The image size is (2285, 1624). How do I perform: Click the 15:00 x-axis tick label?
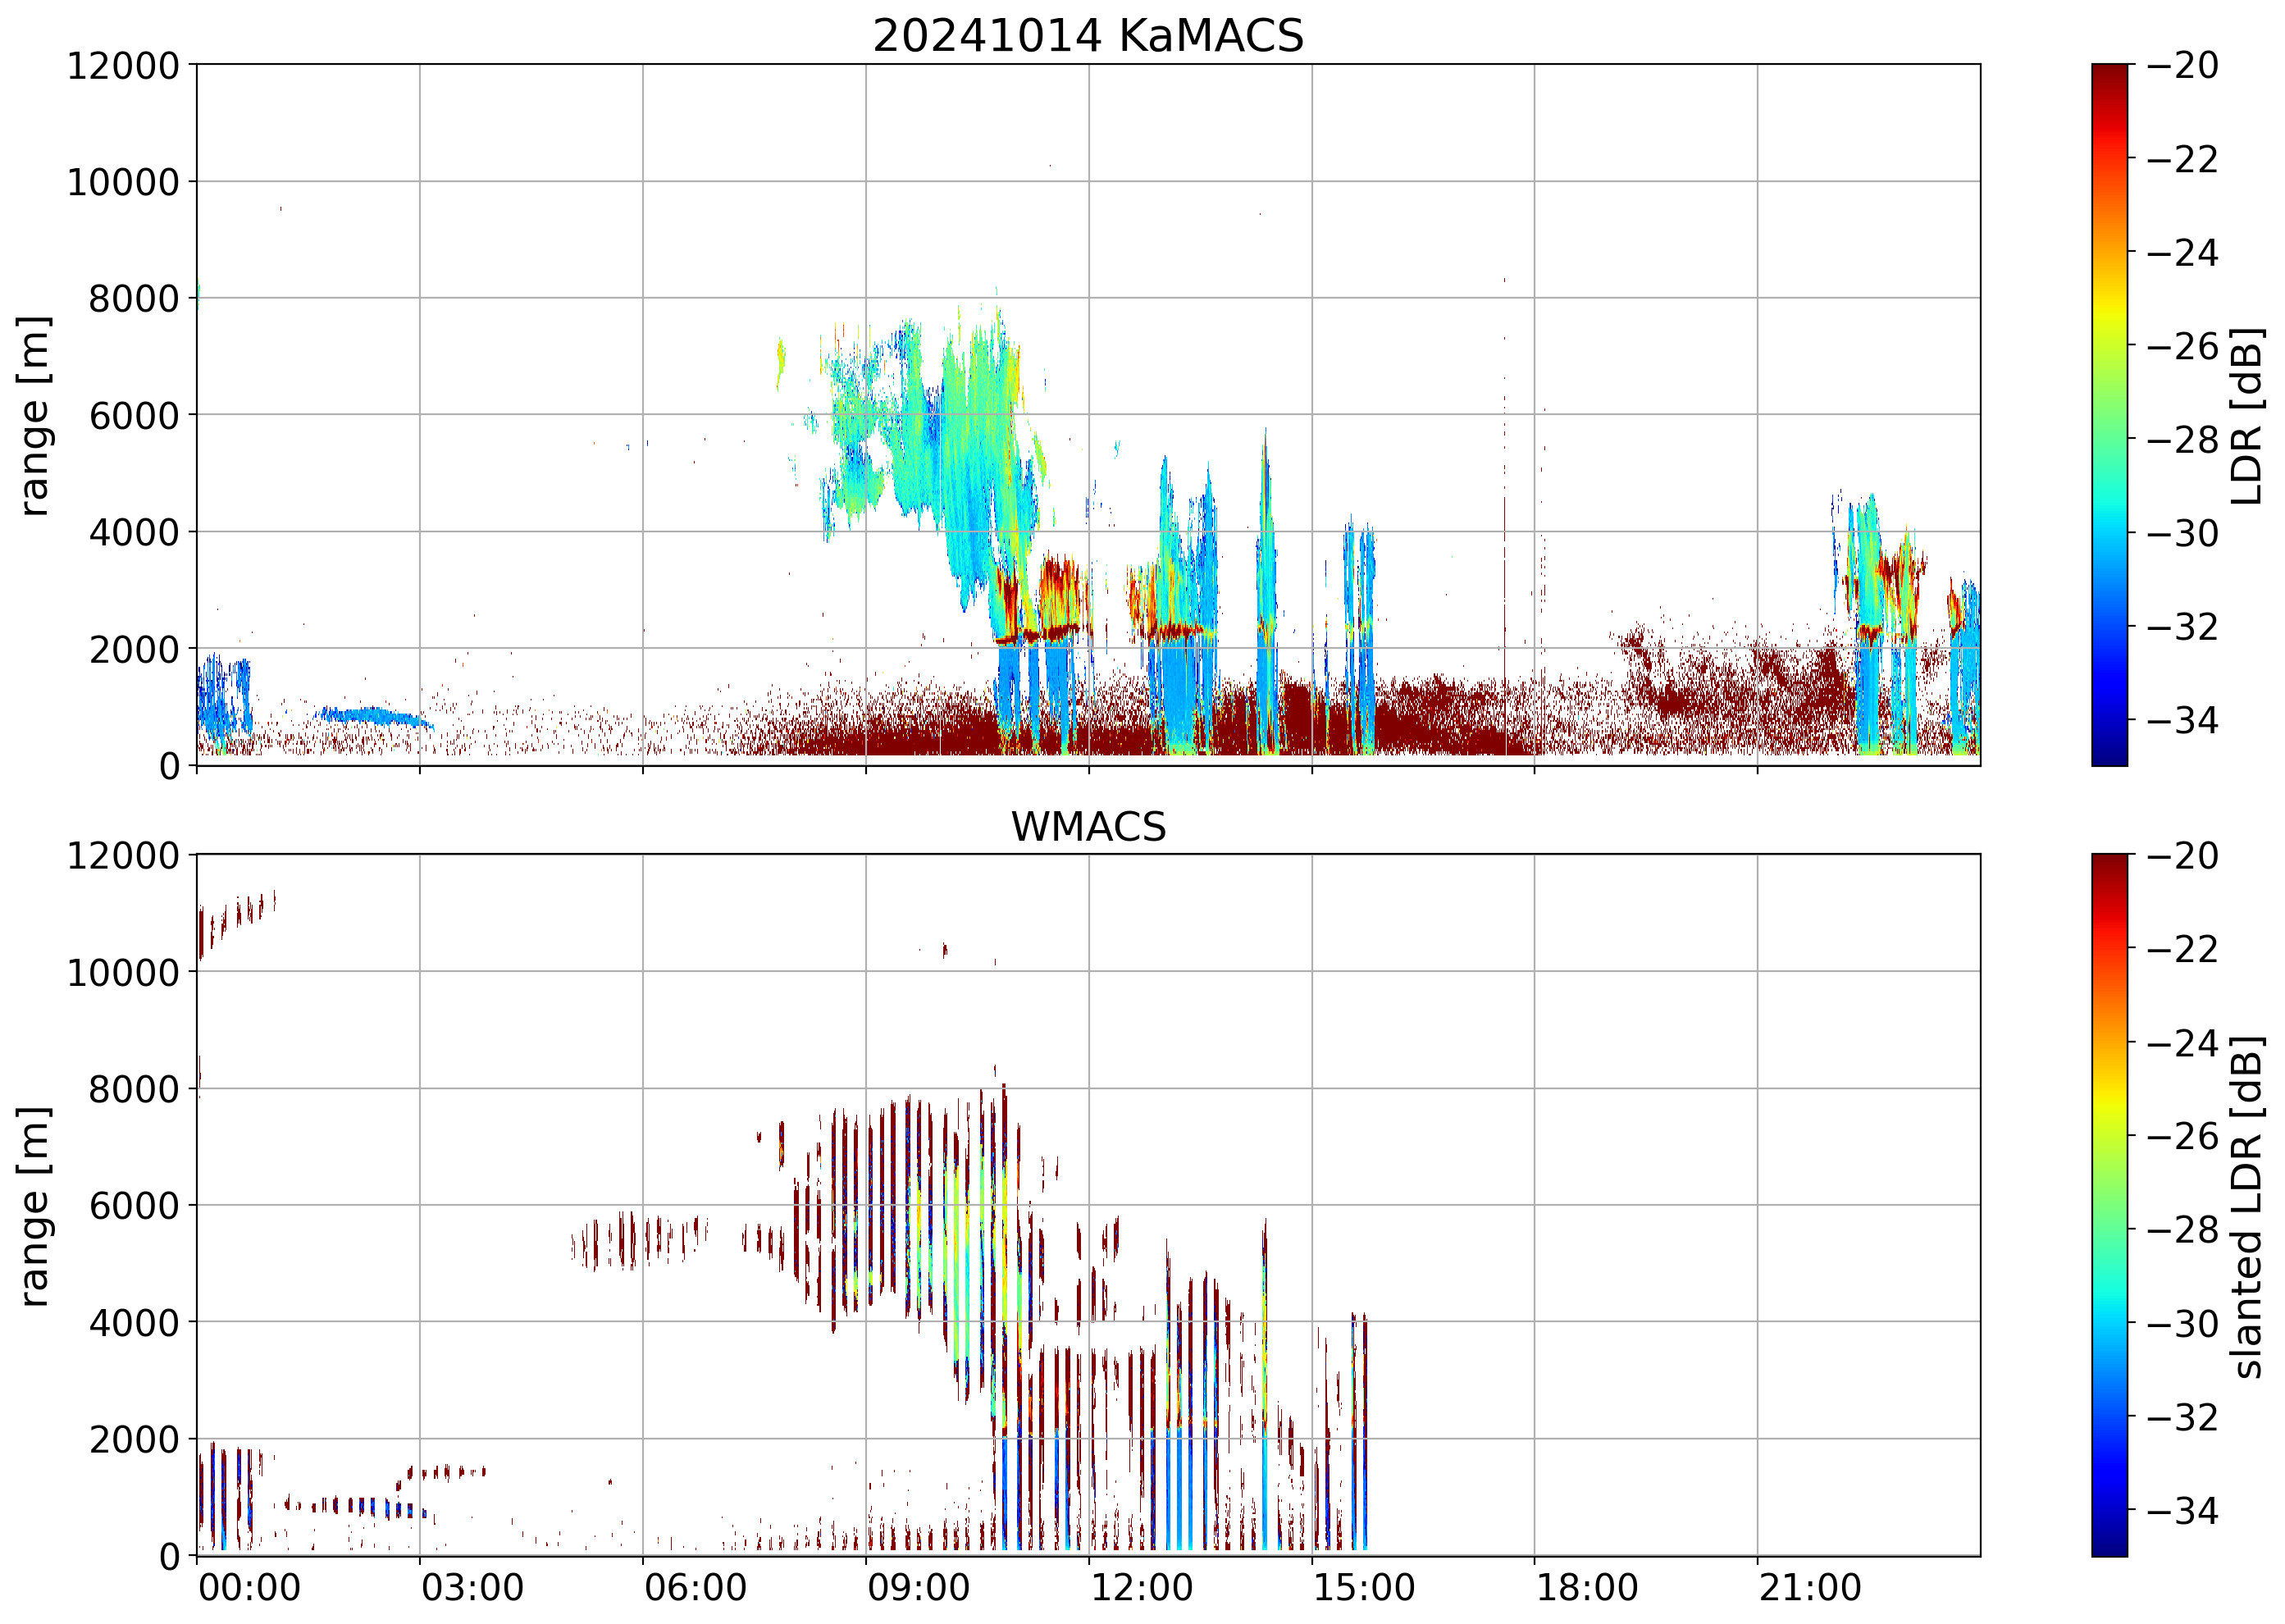point(1364,1588)
